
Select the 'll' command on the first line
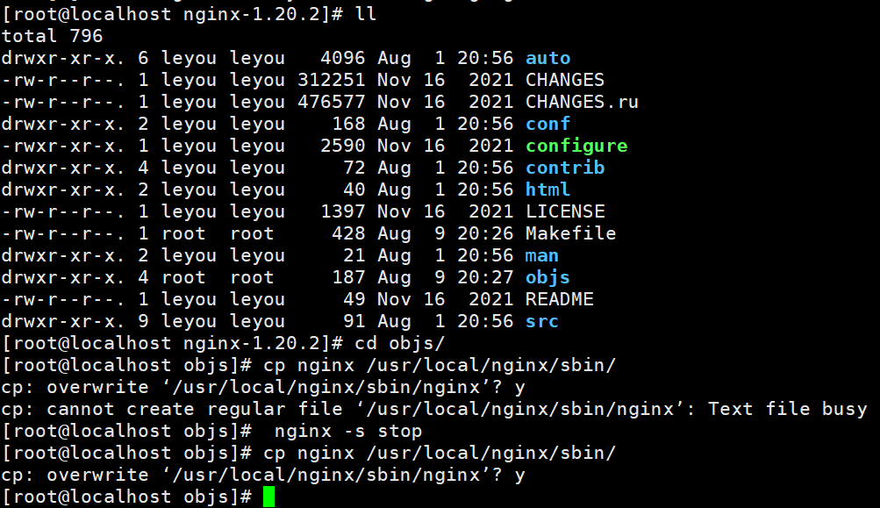click(x=365, y=14)
